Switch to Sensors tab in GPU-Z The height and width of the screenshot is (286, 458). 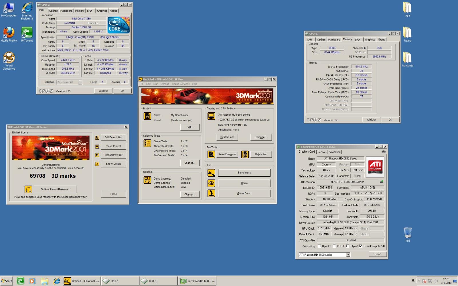click(x=322, y=152)
